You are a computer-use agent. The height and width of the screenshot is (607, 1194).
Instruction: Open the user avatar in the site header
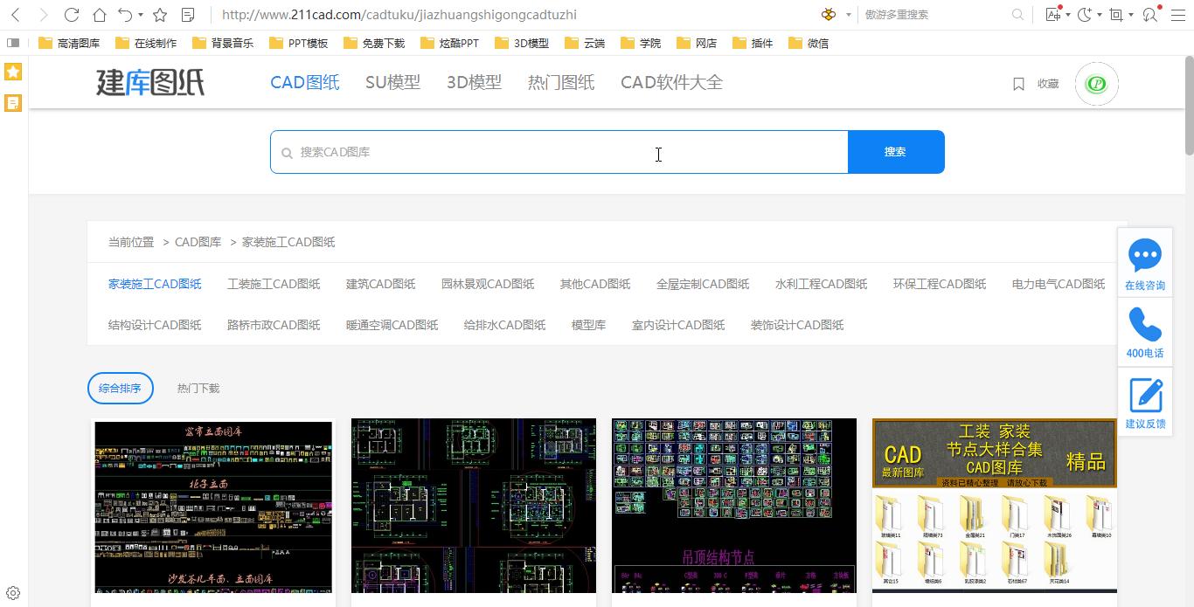[x=1096, y=84]
